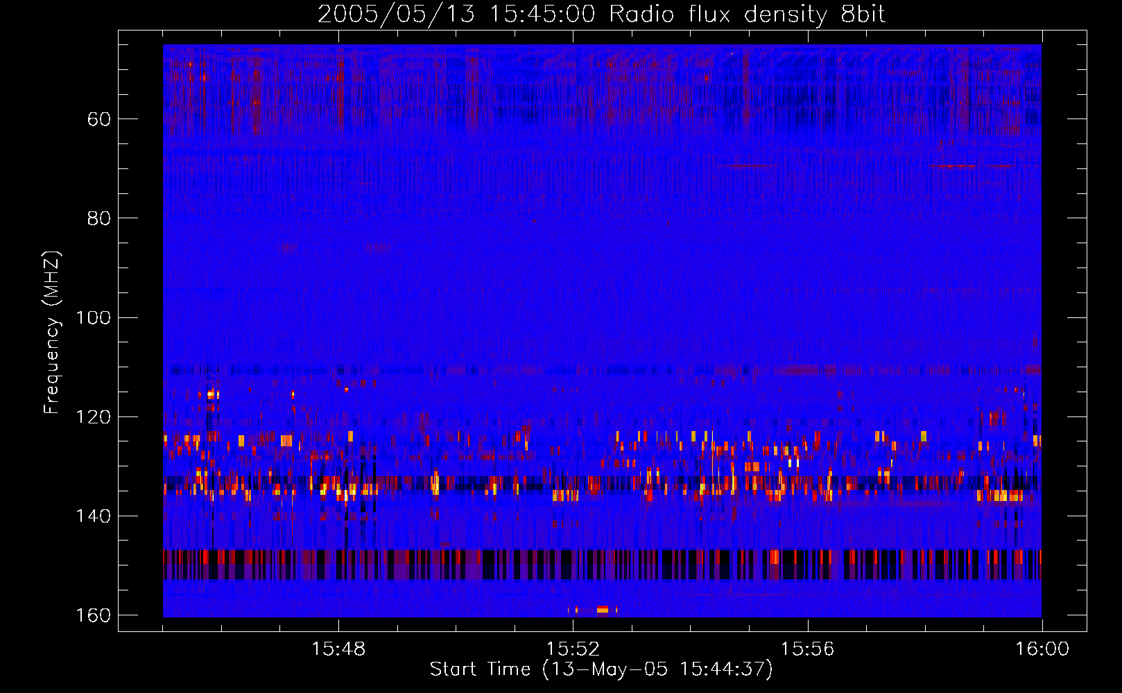Click the '140' frequency tick label

coord(94,516)
